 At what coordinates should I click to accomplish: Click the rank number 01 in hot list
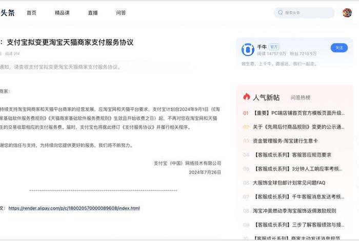246,113
